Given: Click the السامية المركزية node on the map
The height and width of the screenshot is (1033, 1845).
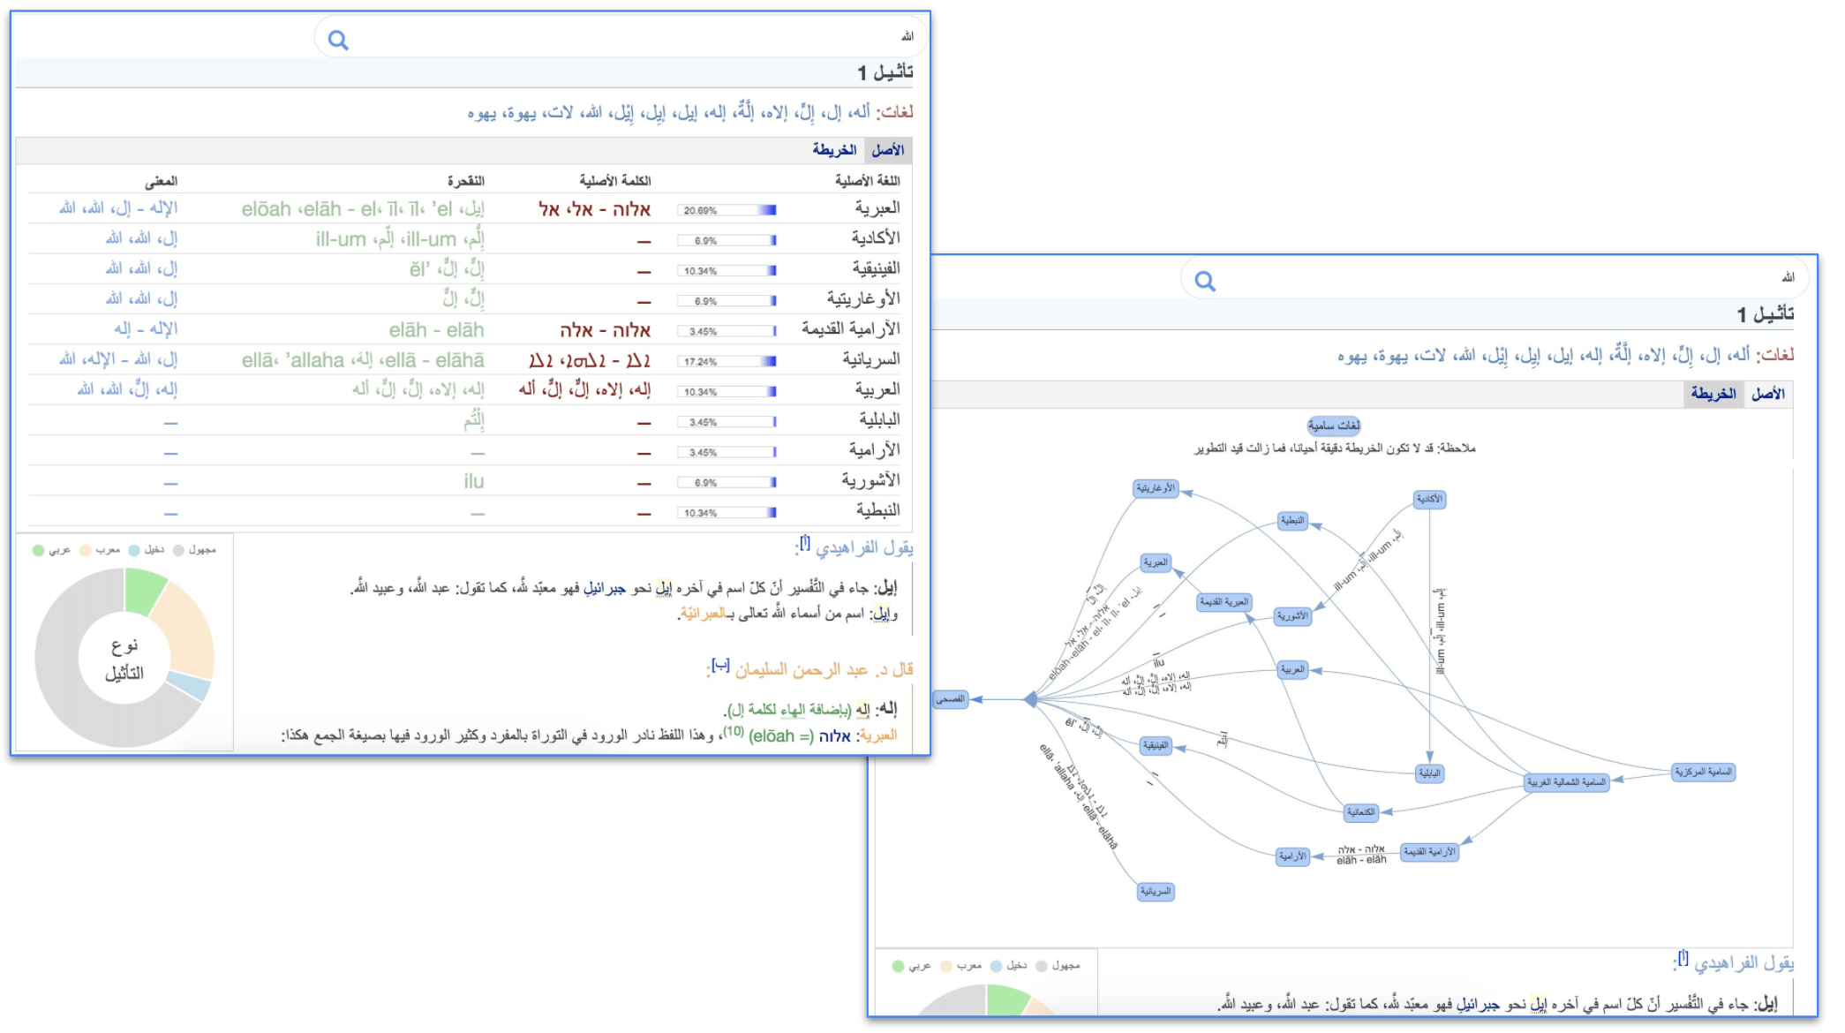Looking at the screenshot, I should tap(1703, 773).
